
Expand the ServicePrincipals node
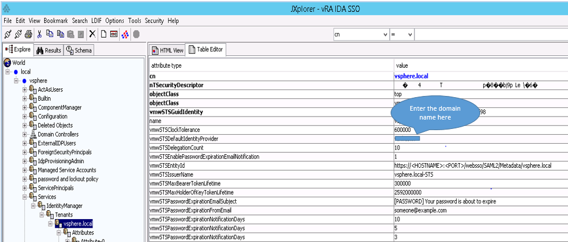(x=25, y=188)
